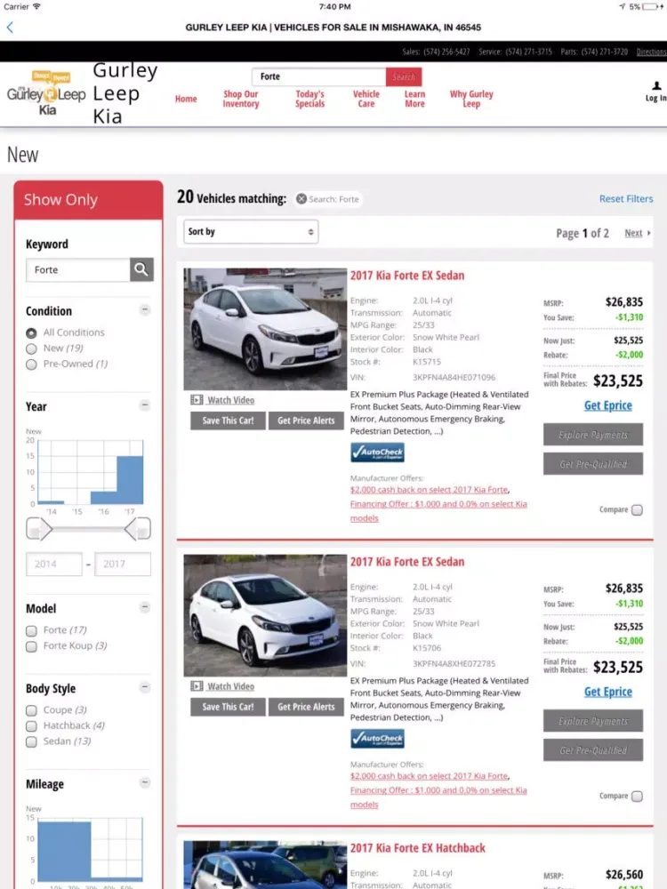Check the Coupe (3) body style
667x889 pixels.
point(31,710)
